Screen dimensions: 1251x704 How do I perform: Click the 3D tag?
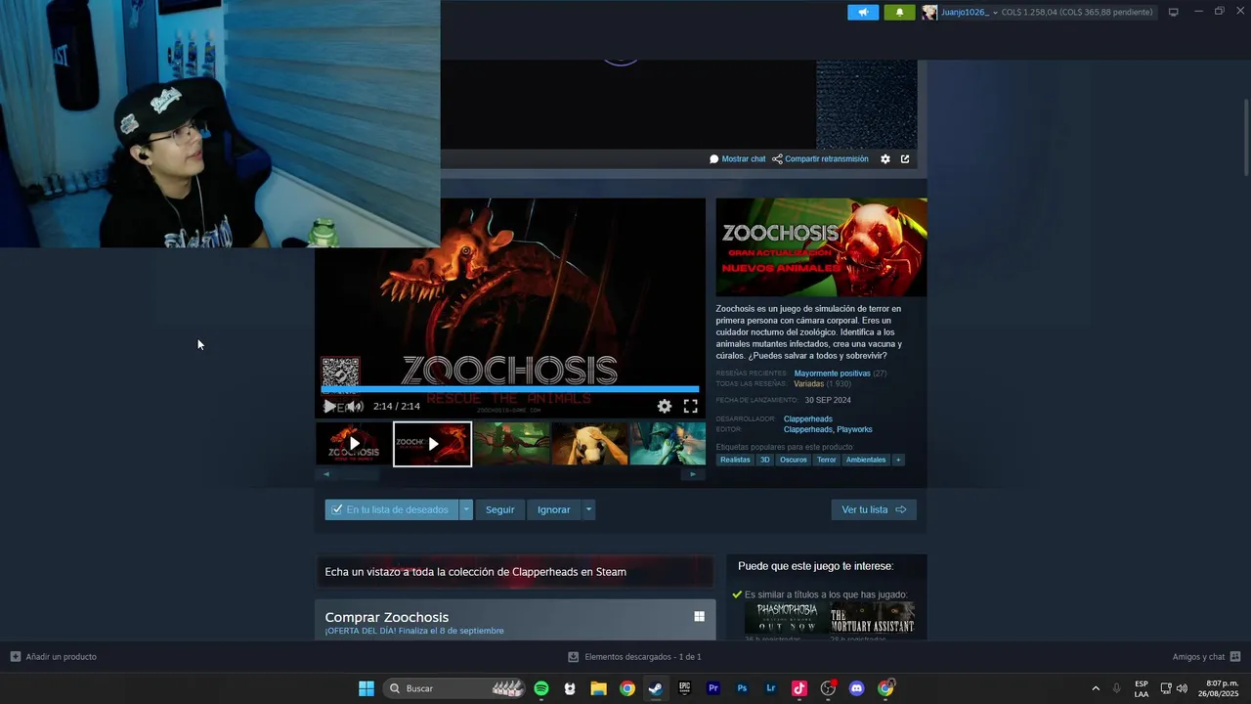(x=765, y=460)
